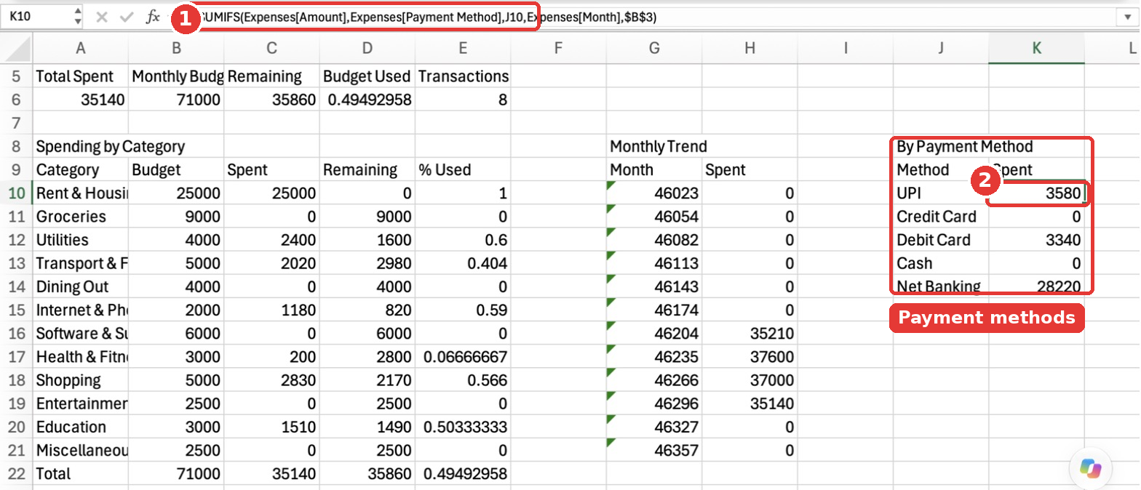
Task: Select column C header
Action: [271, 49]
